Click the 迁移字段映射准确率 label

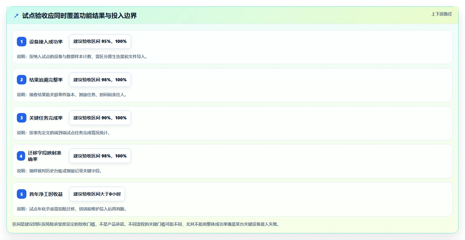tap(45, 156)
